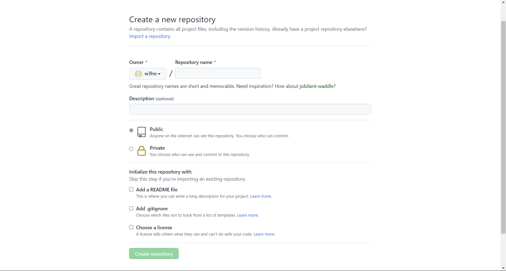Enable the Add a README file checkbox
Viewport: 506px width, 271px height.
(x=131, y=189)
